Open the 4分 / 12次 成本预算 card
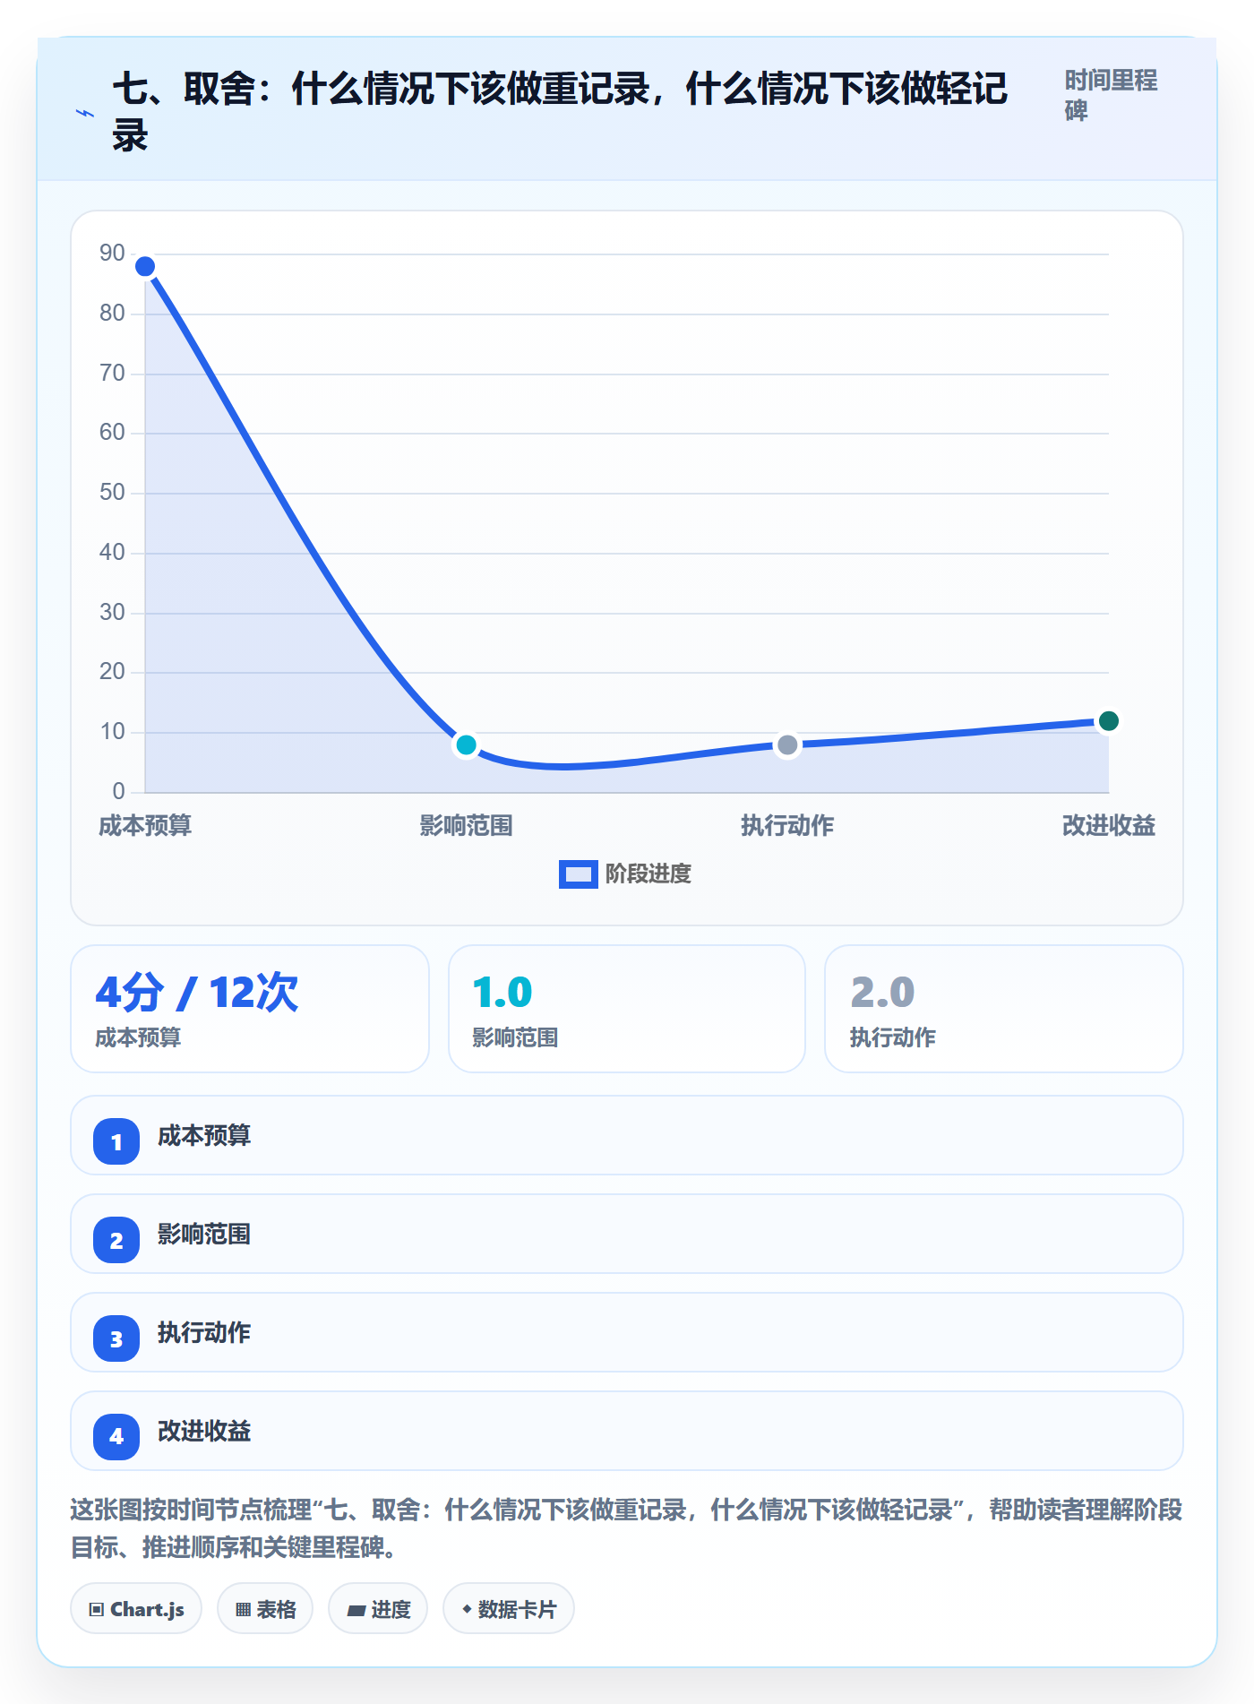This screenshot has width=1254, height=1704. point(250,1009)
